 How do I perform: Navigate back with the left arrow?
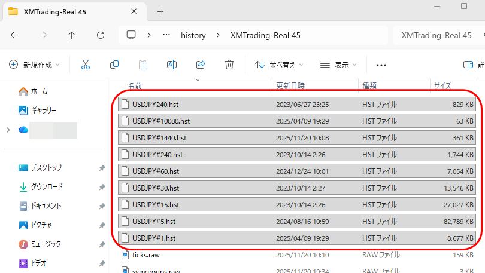point(14,35)
